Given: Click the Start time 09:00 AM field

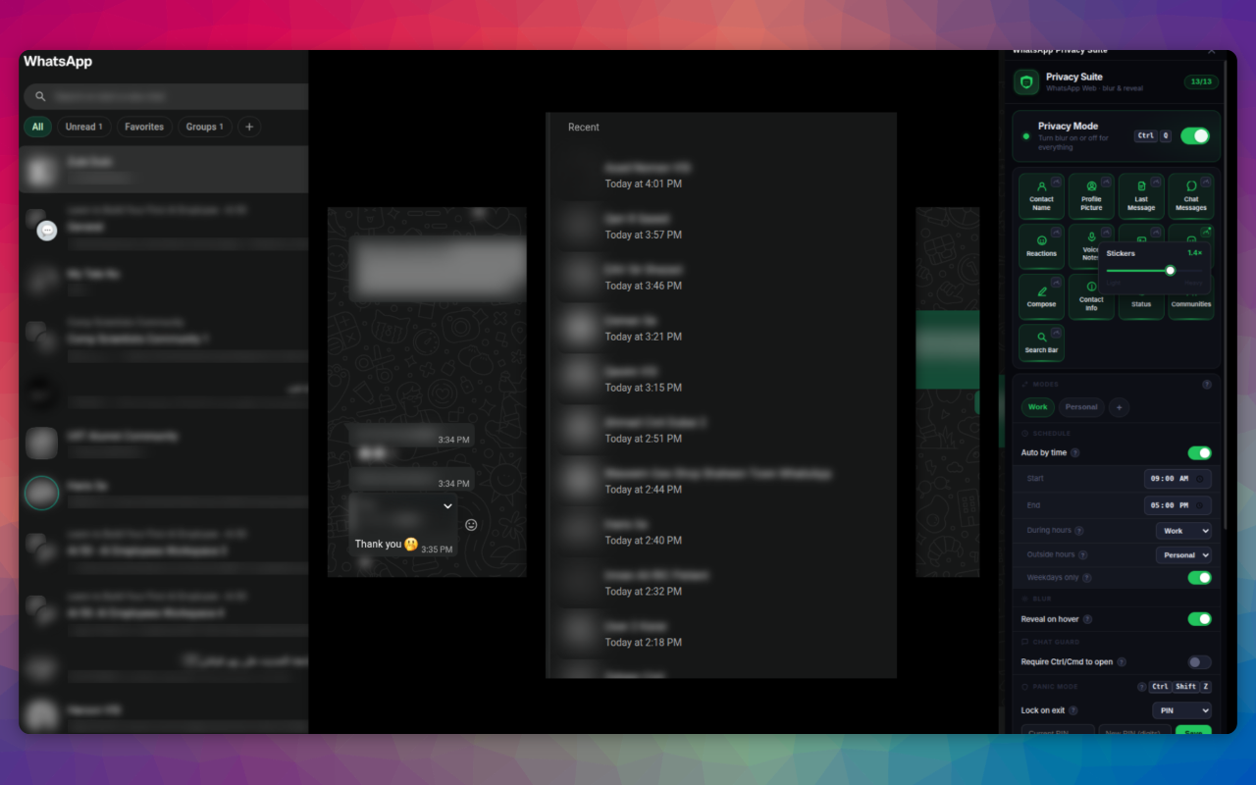Looking at the screenshot, I should (1177, 479).
